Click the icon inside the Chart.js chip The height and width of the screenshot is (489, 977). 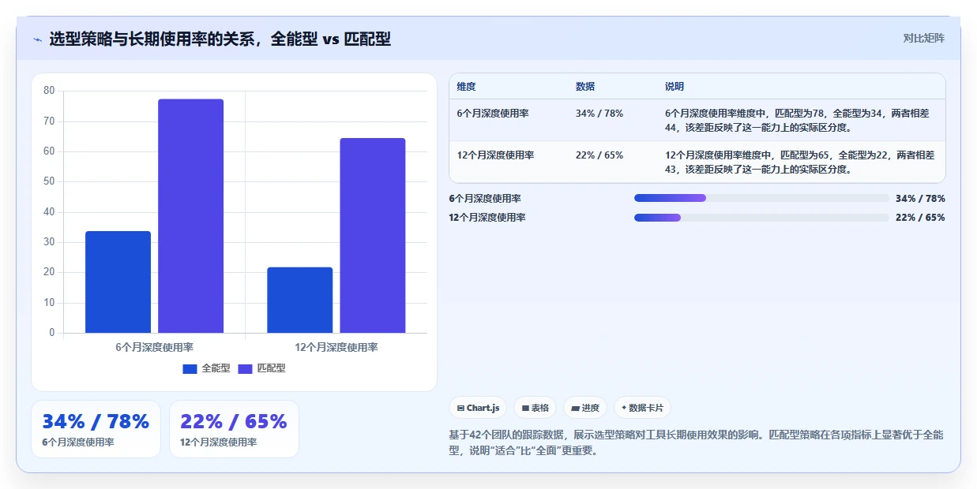(x=460, y=409)
